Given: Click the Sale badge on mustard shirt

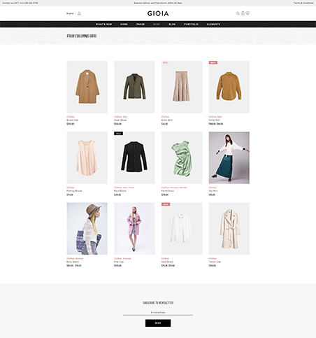Looking at the screenshot, I should 213,62.
